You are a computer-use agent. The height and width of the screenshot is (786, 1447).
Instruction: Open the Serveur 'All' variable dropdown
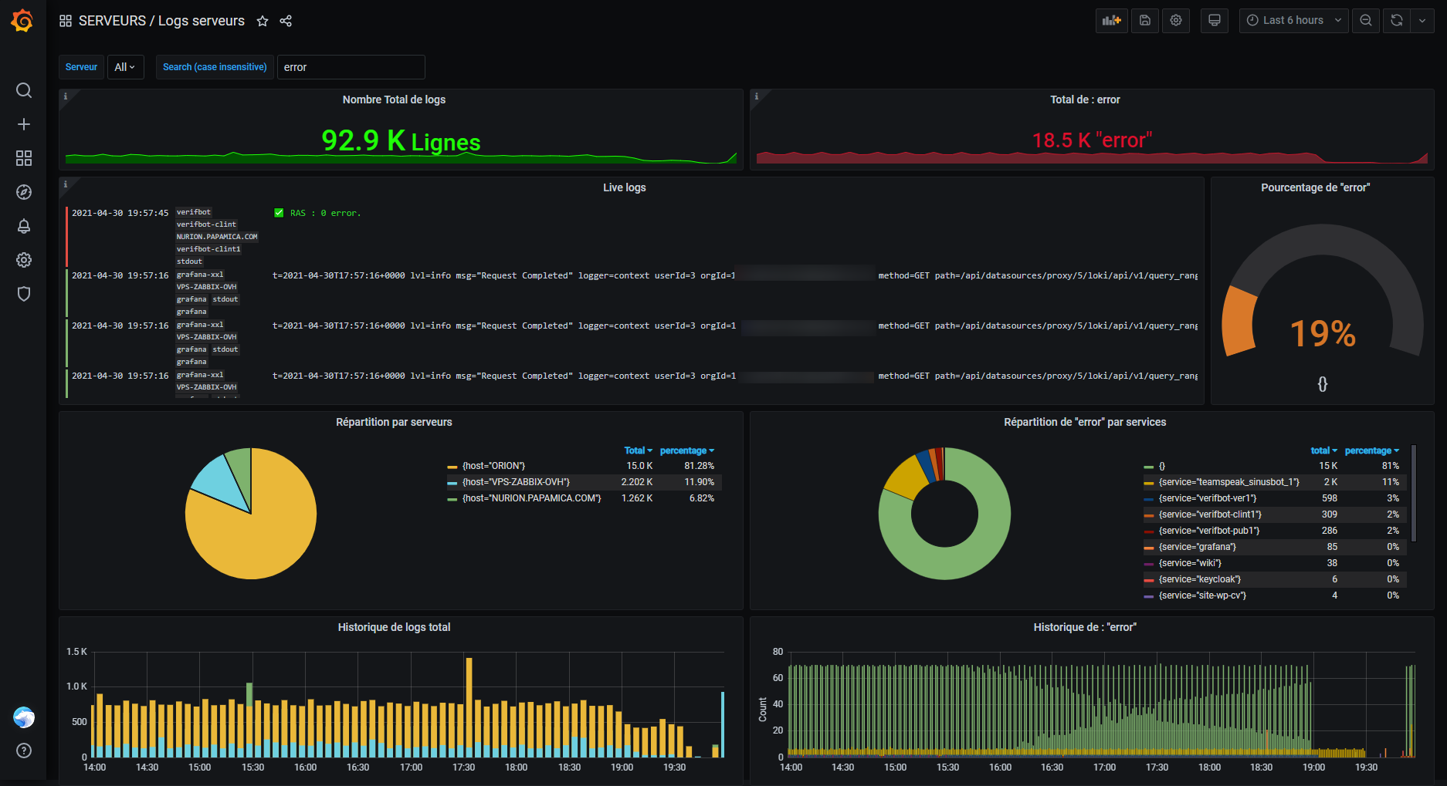tap(125, 67)
